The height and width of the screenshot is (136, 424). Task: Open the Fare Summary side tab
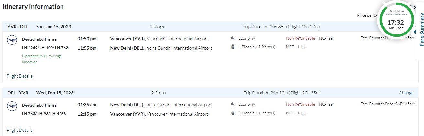click(421, 30)
